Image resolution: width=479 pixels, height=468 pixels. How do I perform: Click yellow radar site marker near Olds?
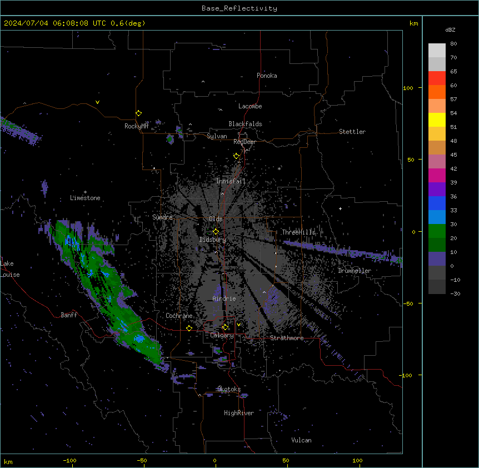pos(216,232)
